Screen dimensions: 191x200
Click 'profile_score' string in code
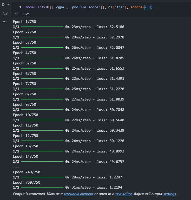point(85,7)
